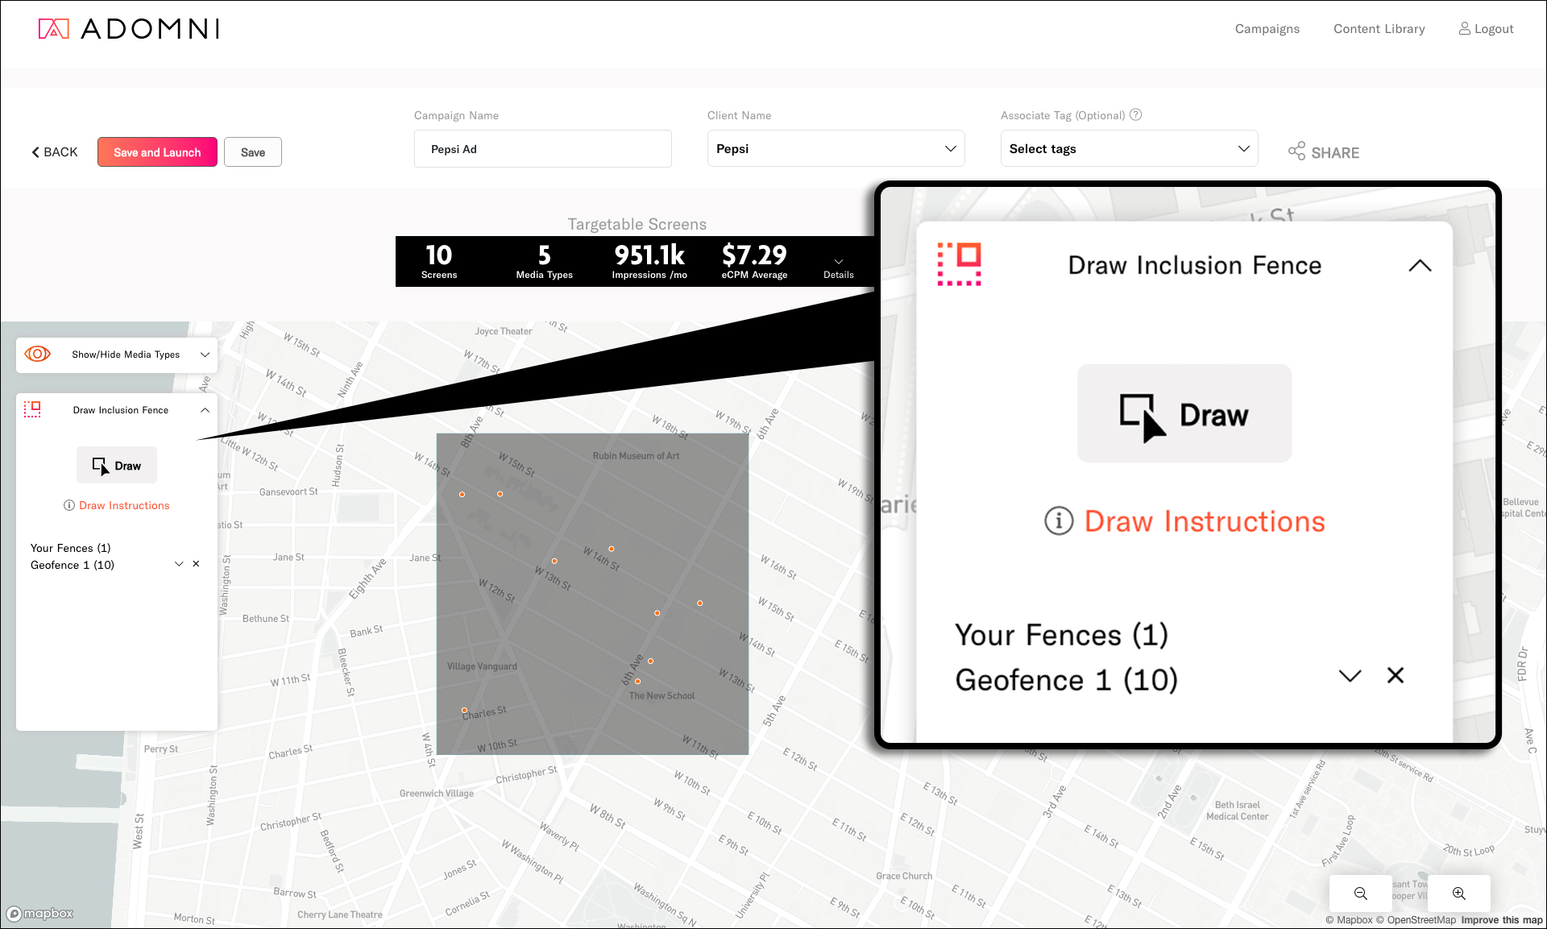Click the info icon beside Draw Instructions
The width and height of the screenshot is (1547, 929).
(69, 505)
